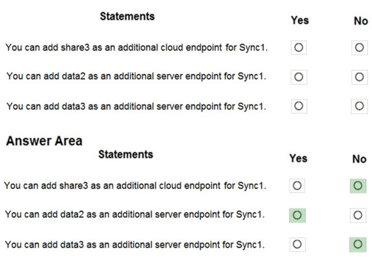Click the topmost Statements header
The height and width of the screenshot is (258, 372).
(127, 16)
